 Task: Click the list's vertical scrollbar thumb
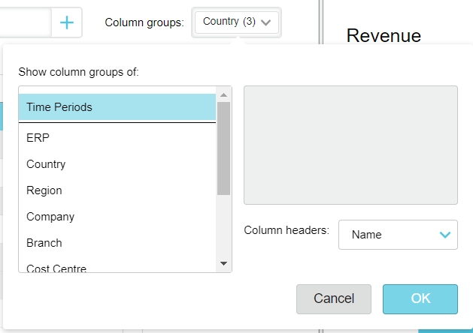pos(223,148)
